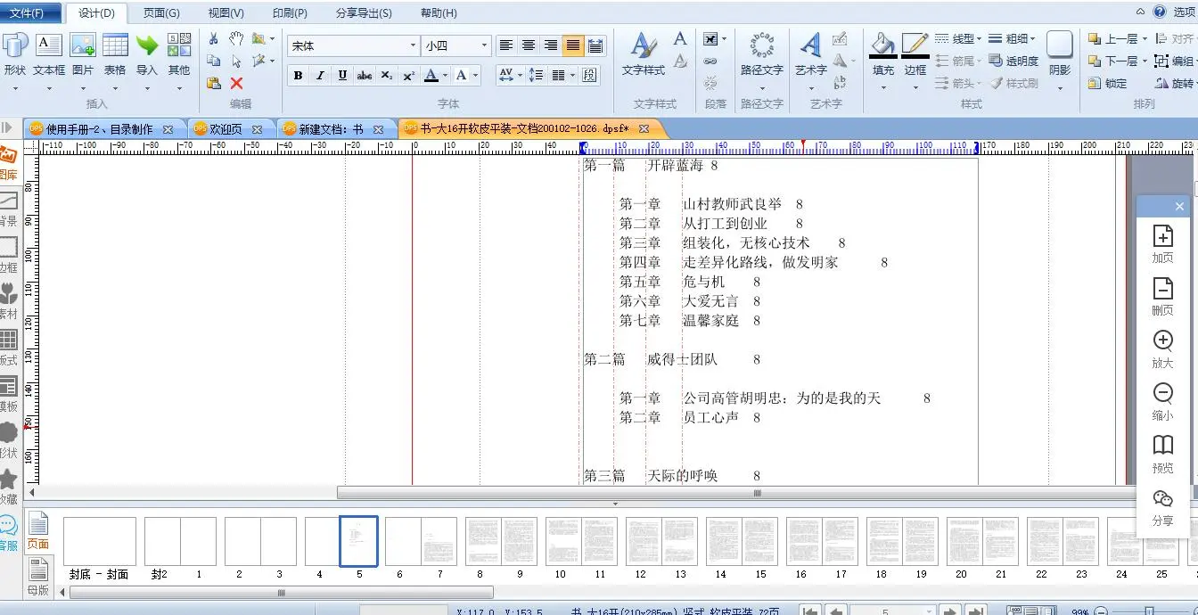Open the 小四 font size dropdown
The height and width of the screenshot is (615, 1198).
click(485, 45)
